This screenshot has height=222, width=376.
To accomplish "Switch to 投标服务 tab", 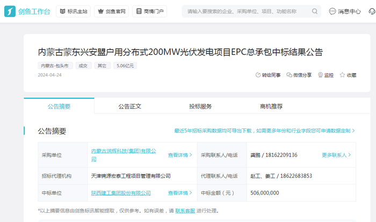I will [200, 106].
